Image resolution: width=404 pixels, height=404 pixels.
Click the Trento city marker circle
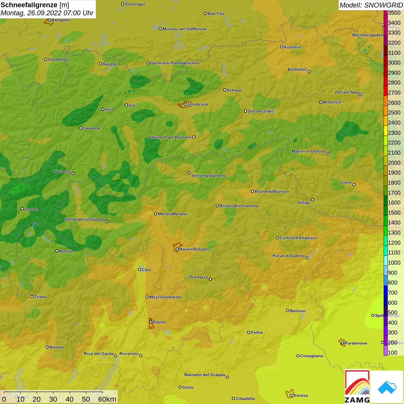click(151, 322)
